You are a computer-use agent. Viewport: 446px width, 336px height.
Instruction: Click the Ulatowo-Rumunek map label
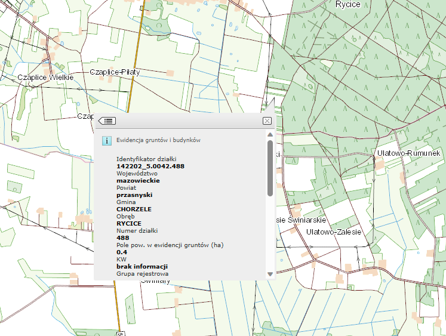[408, 154]
